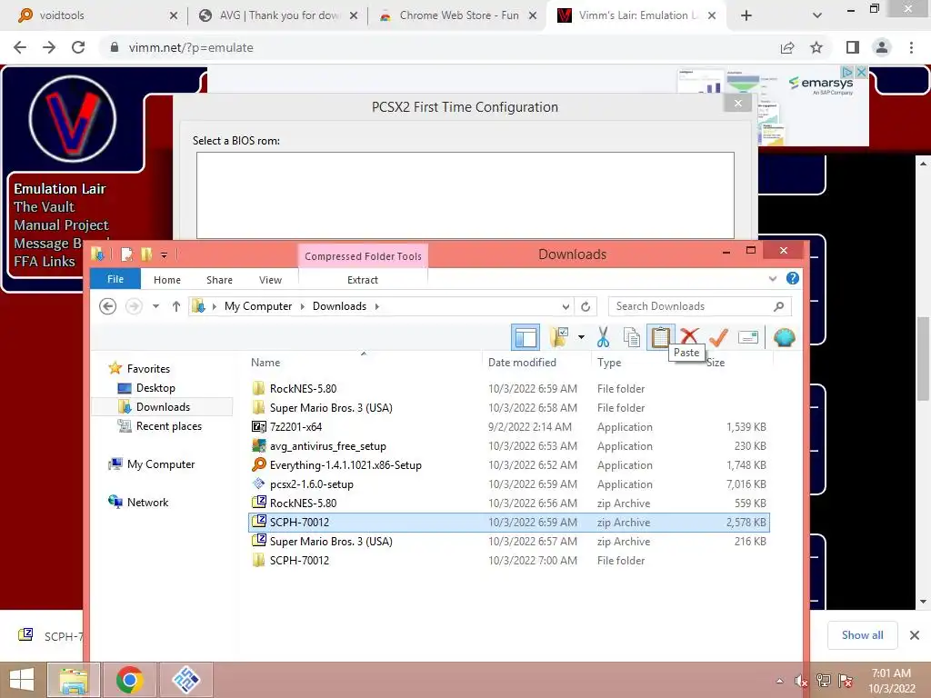The width and height of the screenshot is (931, 698).
Task: Open the Windows Start button
Action: click(x=22, y=680)
